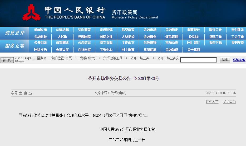The height and width of the screenshot is (146, 246).
Task: Open the 高级搜索 advanced search link
Action: click(x=239, y=60)
